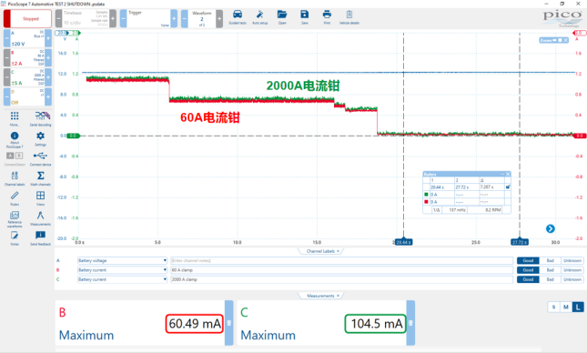Screen dimensions: 587x353
Task: Select the L measurement size button
Action: 578,308
